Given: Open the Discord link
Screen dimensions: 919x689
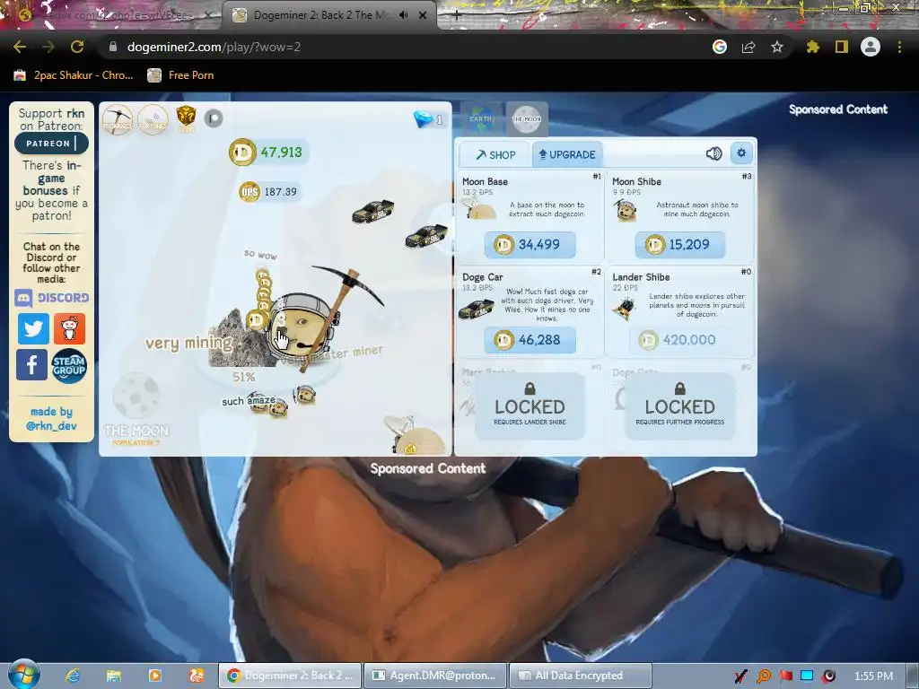Looking at the screenshot, I should [51, 298].
